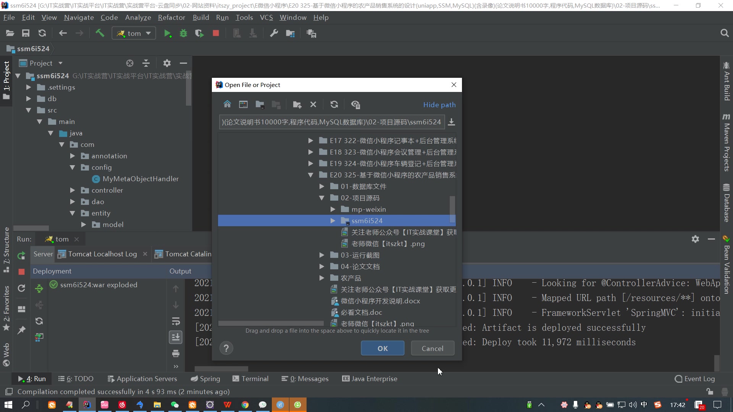
Task: Open Chrome from the taskbar
Action: tap(245, 405)
